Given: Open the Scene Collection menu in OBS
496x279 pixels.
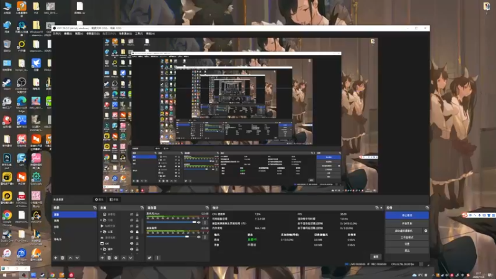Looking at the screenshot, I should coord(125,33).
